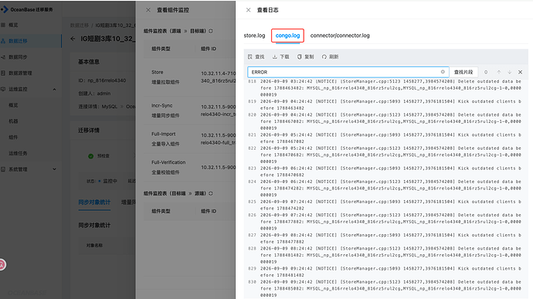Click the 数据迁移 breadcrumb link
533x299 pixels.
pos(80,25)
